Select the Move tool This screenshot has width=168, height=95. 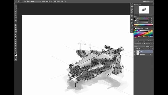coord(16,6)
